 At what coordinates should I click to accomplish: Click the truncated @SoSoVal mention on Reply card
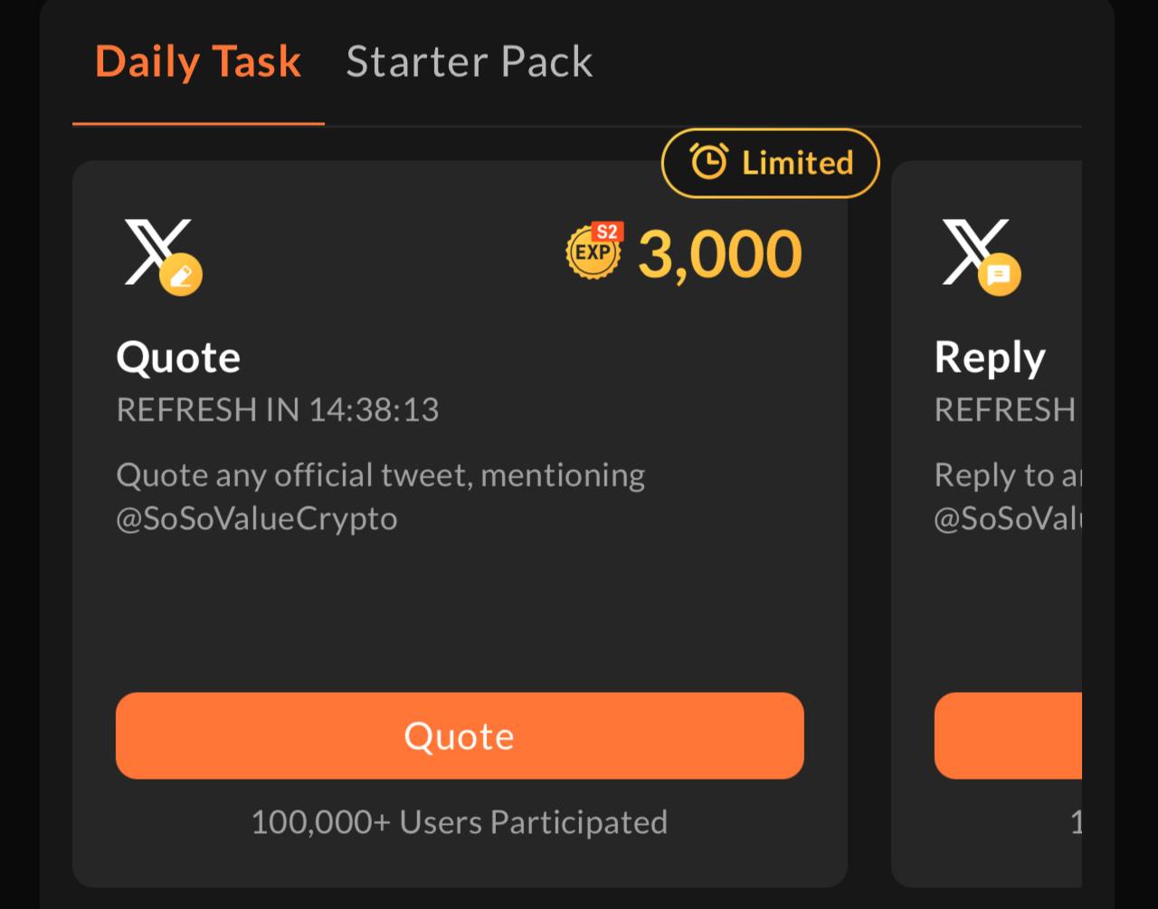1007,519
